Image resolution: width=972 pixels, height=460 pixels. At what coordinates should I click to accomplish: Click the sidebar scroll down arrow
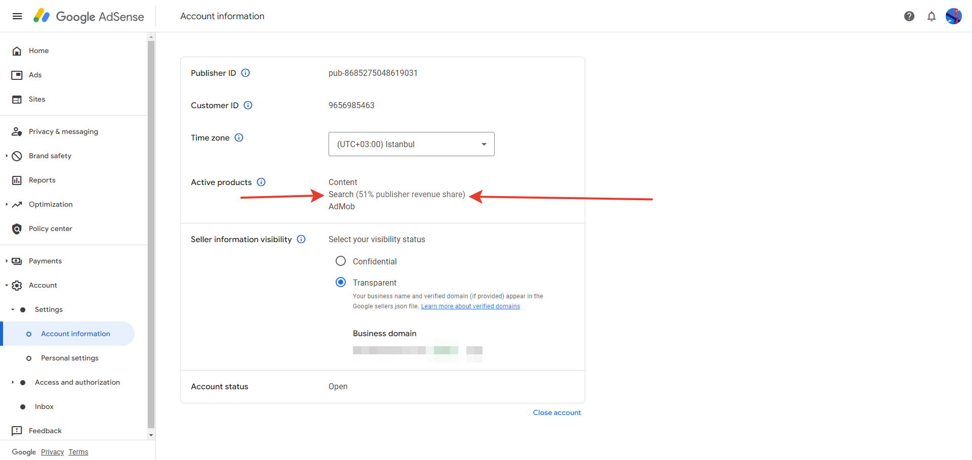[151, 435]
